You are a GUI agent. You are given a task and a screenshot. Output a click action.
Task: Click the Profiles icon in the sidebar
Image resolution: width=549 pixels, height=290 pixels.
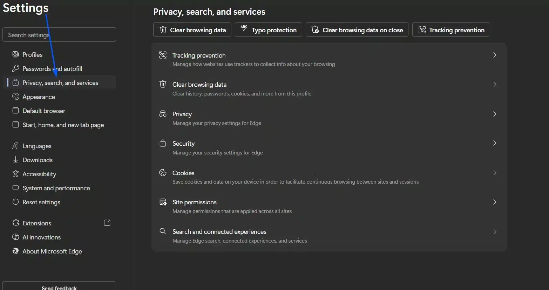click(15, 54)
